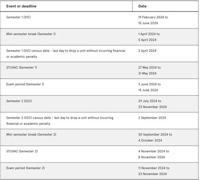Click the 'Date' column header
This screenshot has height=180, width=200.
142,6
